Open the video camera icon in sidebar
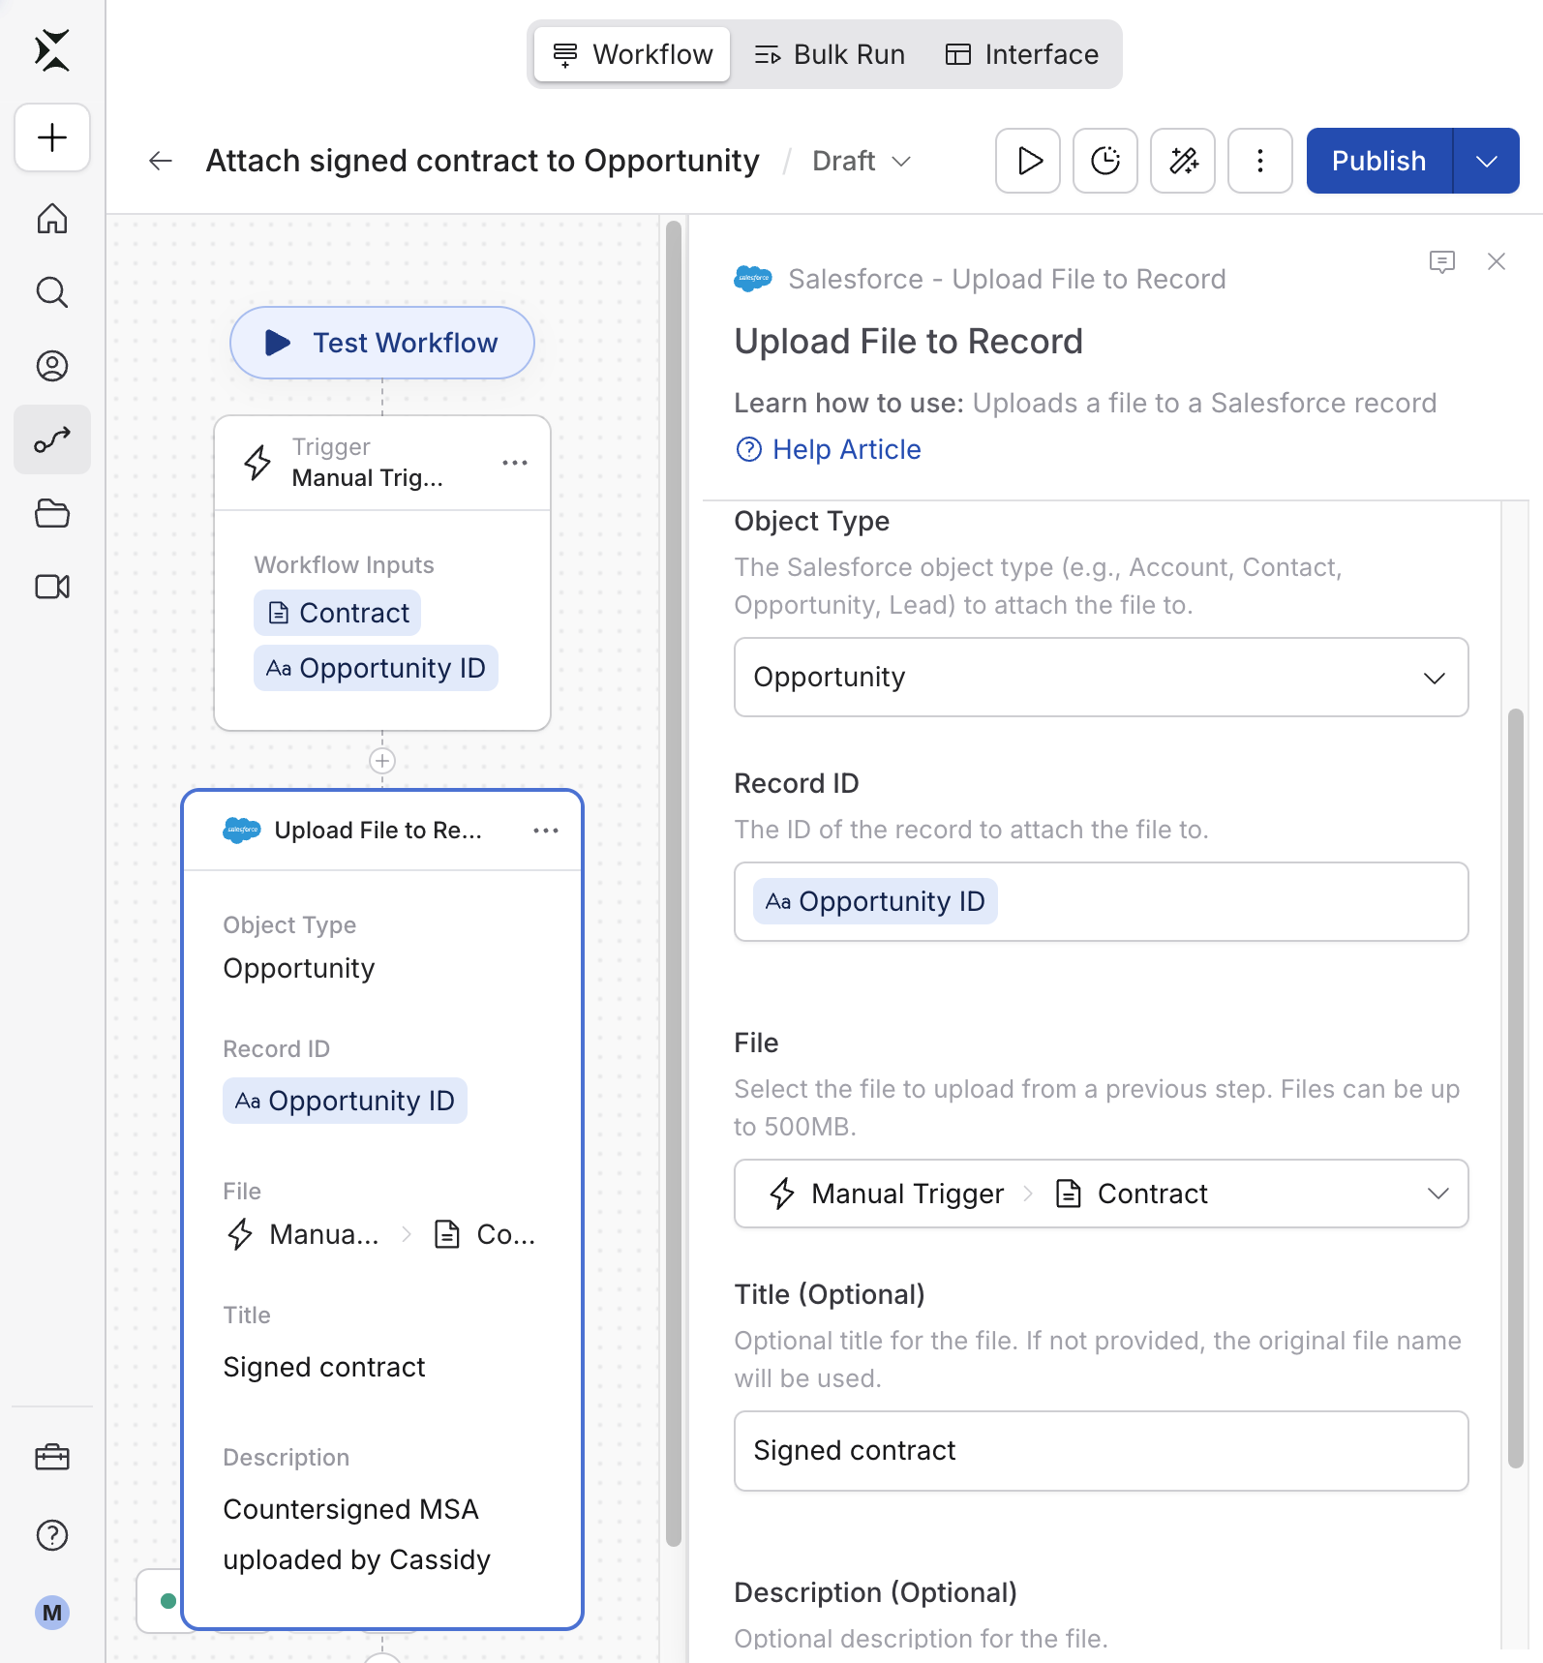 point(52,587)
